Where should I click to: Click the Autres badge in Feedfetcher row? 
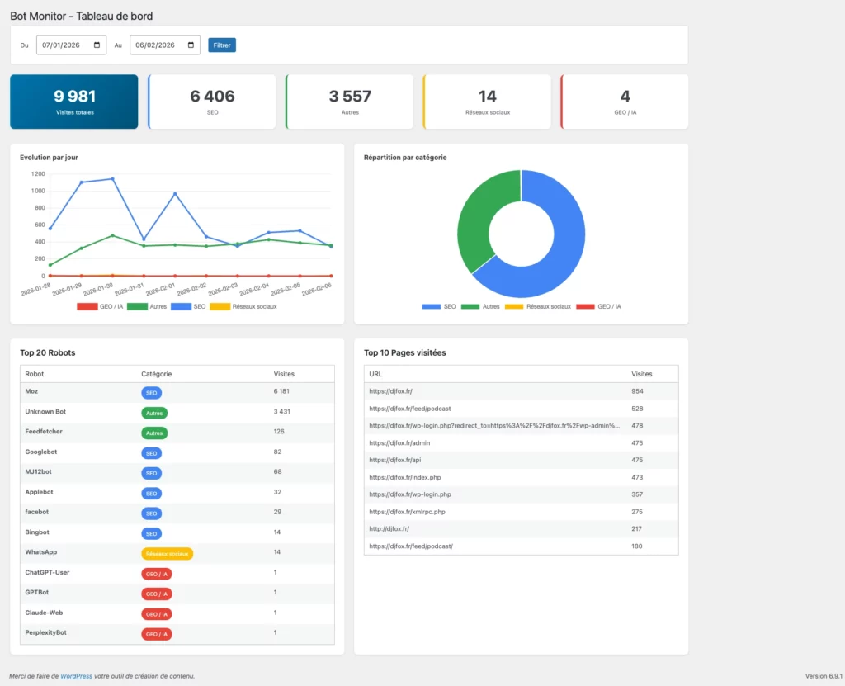pyautogui.click(x=154, y=433)
